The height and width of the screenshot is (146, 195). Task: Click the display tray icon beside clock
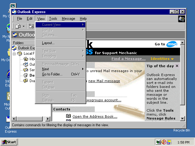(x=169, y=142)
